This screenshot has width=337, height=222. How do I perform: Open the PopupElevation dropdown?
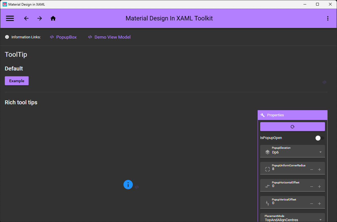tap(292, 151)
